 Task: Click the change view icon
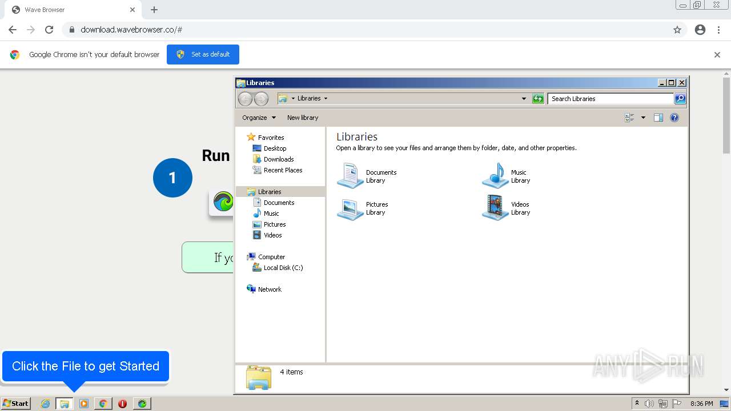(x=629, y=118)
